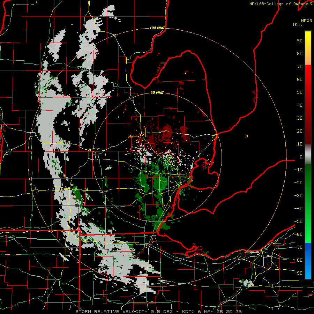Click the -50 knot scale label

pyautogui.click(x=298, y=222)
